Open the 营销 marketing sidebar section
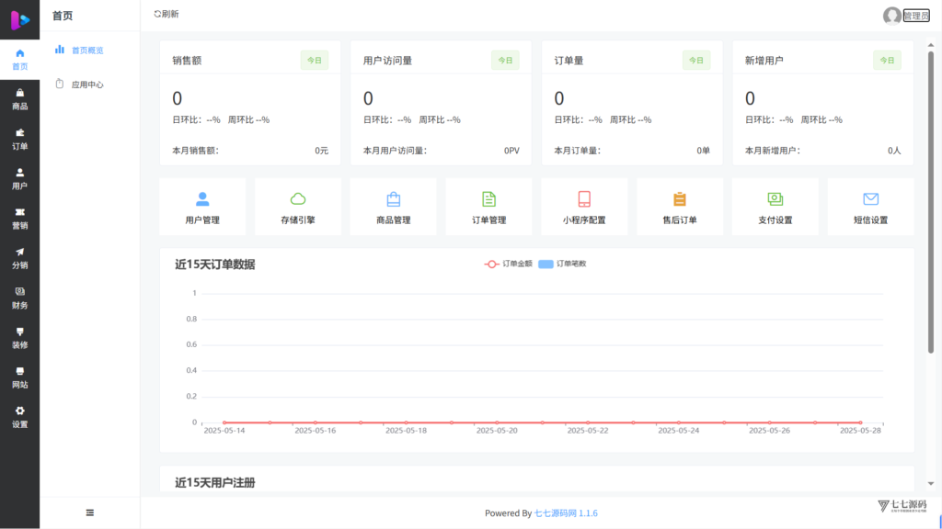Image resolution: width=942 pixels, height=529 pixels. [20, 219]
